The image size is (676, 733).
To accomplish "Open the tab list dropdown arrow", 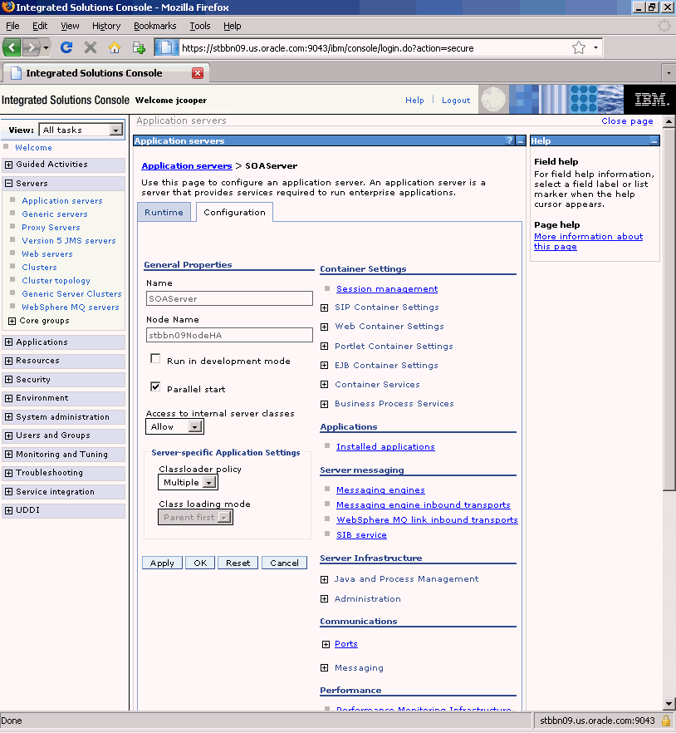I will coord(669,73).
